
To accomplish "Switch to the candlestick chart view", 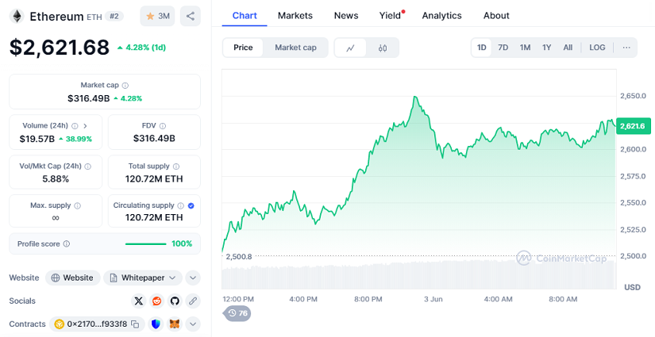I will pyautogui.click(x=383, y=48).
